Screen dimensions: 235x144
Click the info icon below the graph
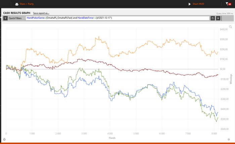[228, 139]
